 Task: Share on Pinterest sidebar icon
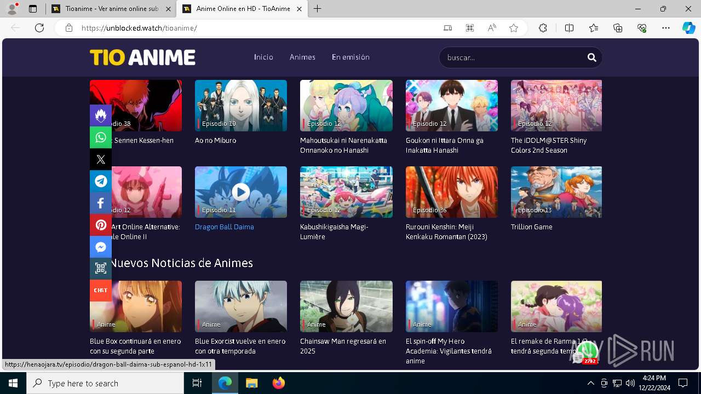coord(101,225)
